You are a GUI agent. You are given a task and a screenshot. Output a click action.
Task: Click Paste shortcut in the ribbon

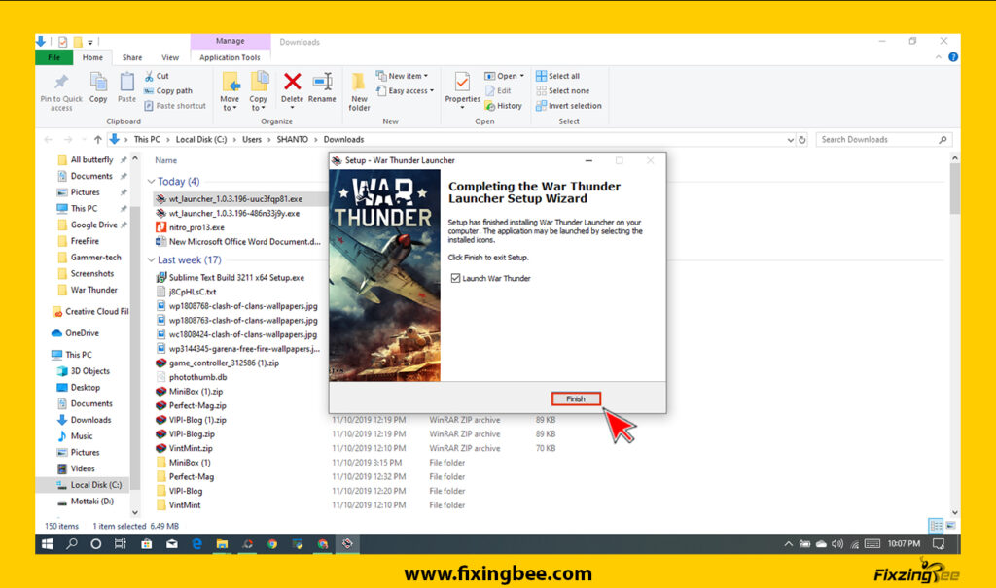click(x=175, y=106)
